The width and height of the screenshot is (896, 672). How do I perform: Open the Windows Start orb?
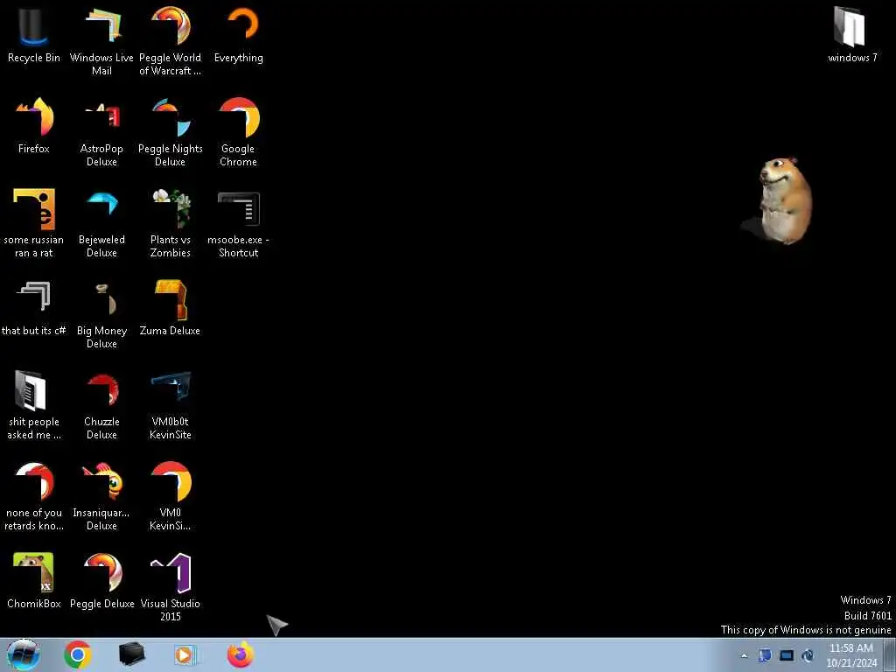(24, 654)
